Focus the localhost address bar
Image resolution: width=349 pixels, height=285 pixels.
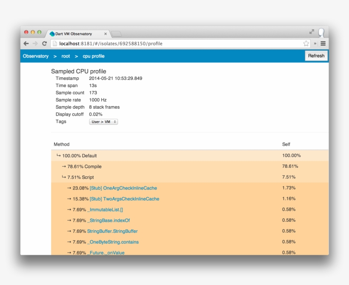click(x=170, y=43)
